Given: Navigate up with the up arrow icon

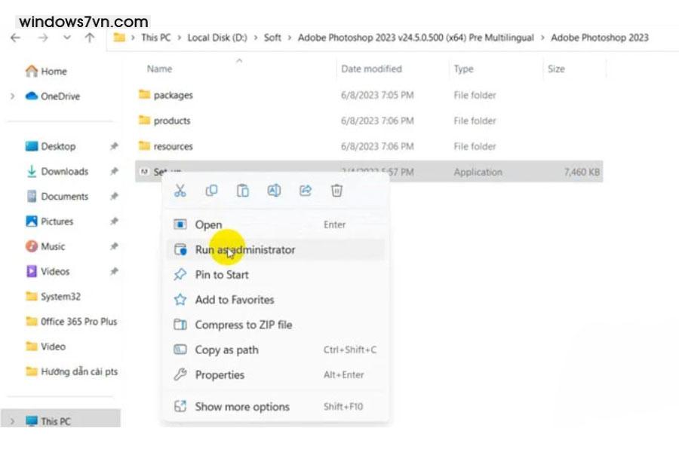Looking at the screenshot, I should [91, 38].
